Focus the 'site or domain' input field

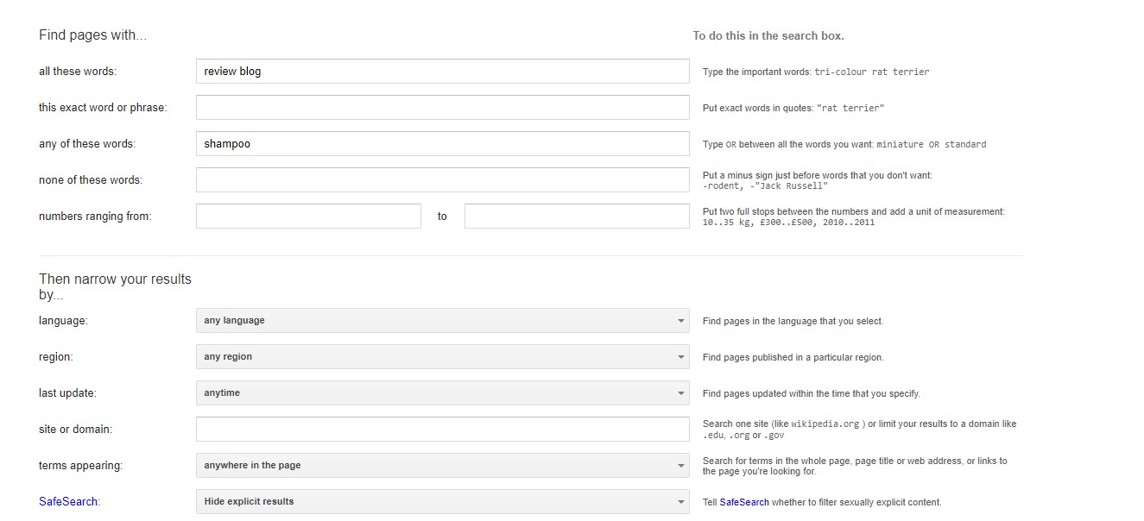442,429
